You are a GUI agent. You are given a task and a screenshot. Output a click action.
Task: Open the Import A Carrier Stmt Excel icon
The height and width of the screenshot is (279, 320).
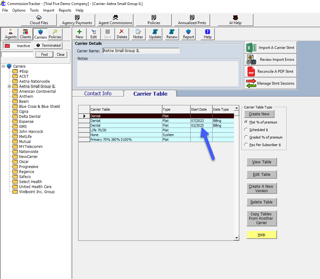click(x=270, y=47)
